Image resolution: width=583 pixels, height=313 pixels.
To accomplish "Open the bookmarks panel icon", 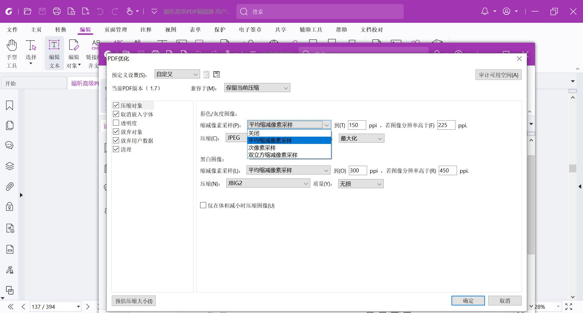I will coord(9,105).
